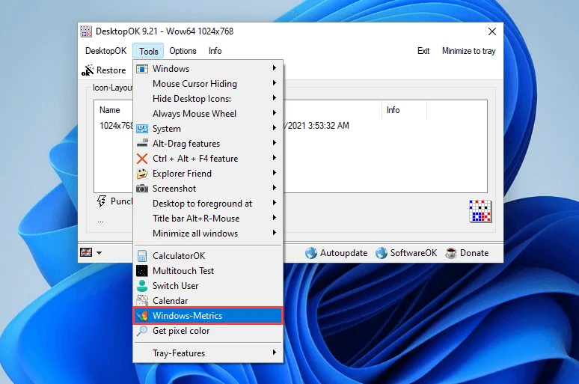Click the CalculatorOK icon
The width and height of the screenshot is (579, 384).
click(x=142, y=256)
